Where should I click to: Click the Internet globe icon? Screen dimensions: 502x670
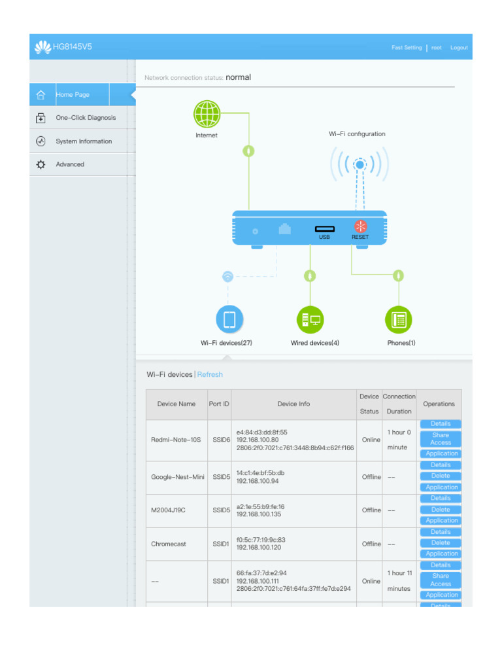[x=207, y=114]
